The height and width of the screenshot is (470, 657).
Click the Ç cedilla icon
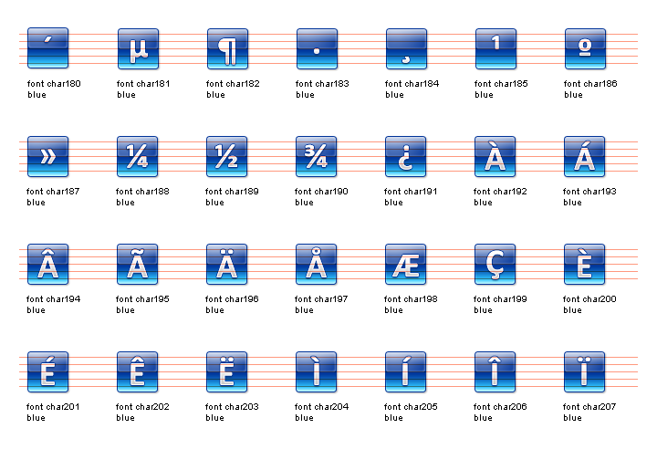pos(495,264)
